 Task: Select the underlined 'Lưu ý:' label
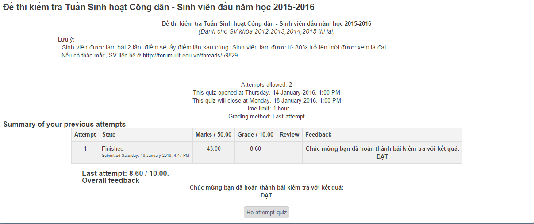[x=66, y=39]
